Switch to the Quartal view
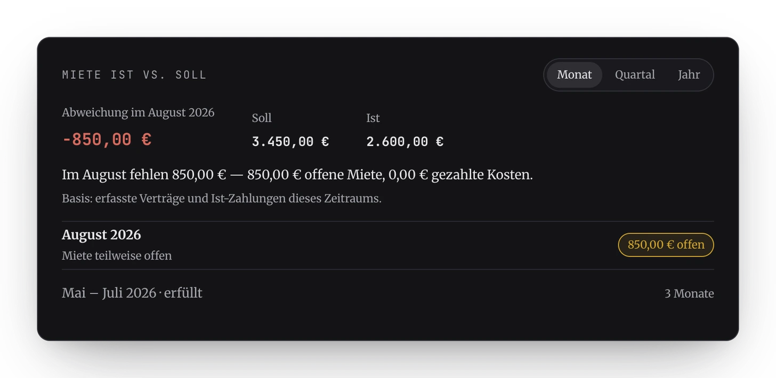 635,75
